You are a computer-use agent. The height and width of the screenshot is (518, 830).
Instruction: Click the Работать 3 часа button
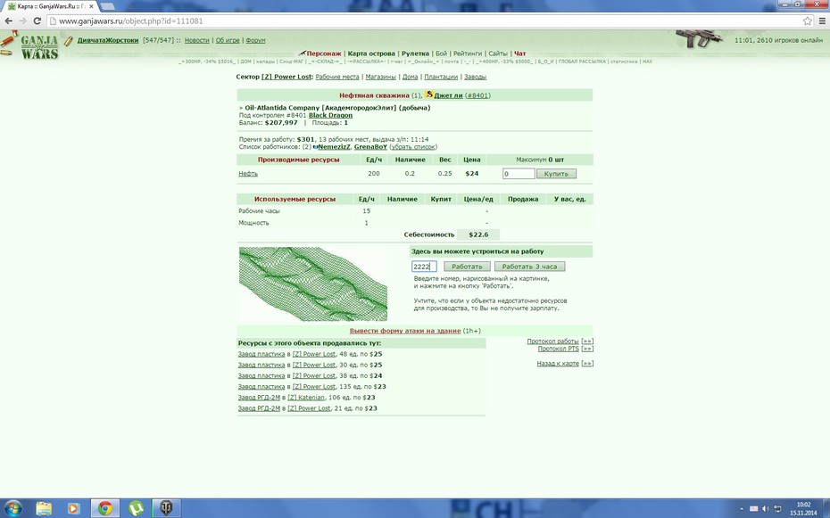pyautogui.click(x=529, y=267)
